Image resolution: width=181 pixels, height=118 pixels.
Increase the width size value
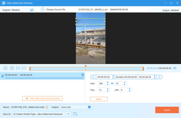(108, 83)
